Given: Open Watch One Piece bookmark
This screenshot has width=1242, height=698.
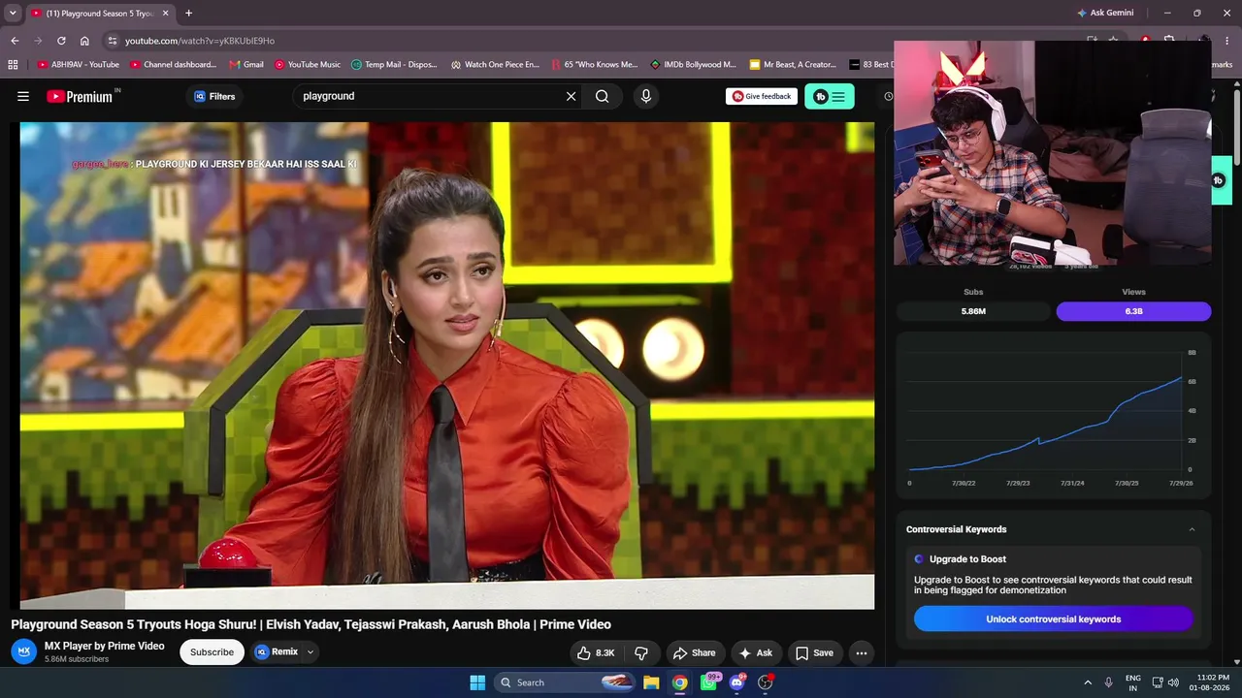Looking at the screenshot, I should [495, 64].
